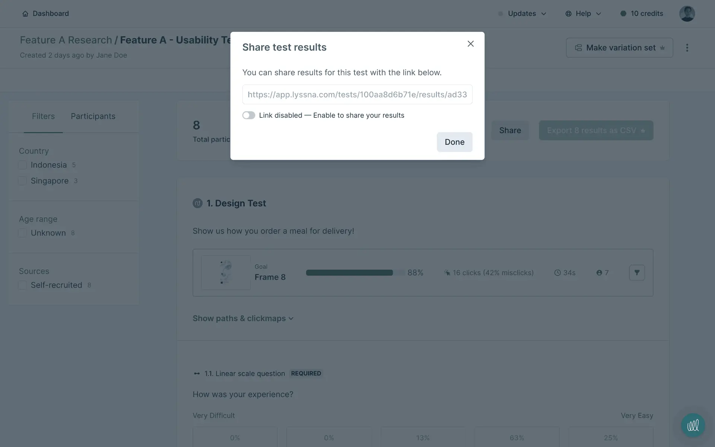Check the Self-recruited source filter
This screenshot has width=715, height=447.
coord(23,285)
